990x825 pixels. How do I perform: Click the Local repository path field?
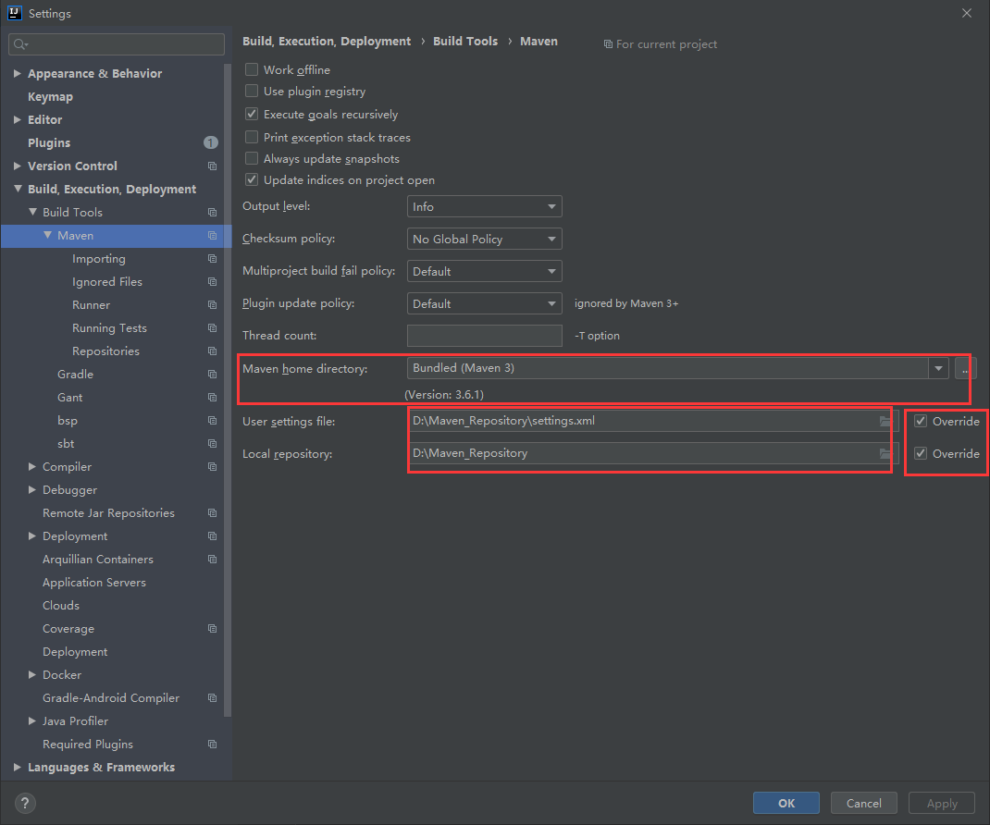coord(653,453)
